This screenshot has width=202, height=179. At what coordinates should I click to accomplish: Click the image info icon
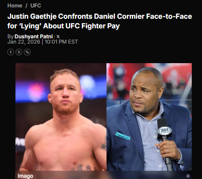click(x=188, y=176)
